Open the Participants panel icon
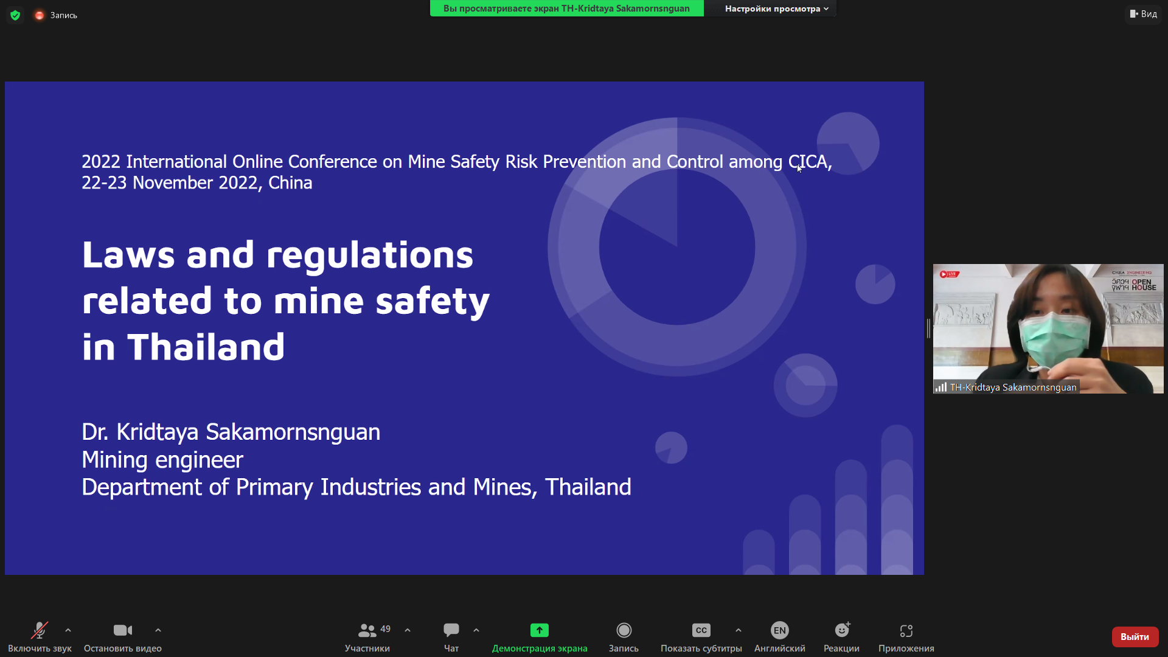 tap(367, 630)
